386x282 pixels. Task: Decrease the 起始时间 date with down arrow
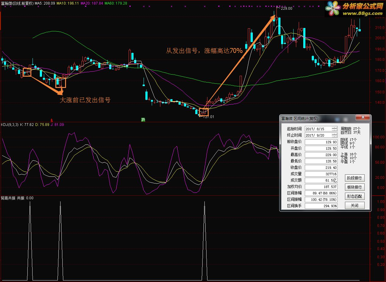tap(335, 130)
